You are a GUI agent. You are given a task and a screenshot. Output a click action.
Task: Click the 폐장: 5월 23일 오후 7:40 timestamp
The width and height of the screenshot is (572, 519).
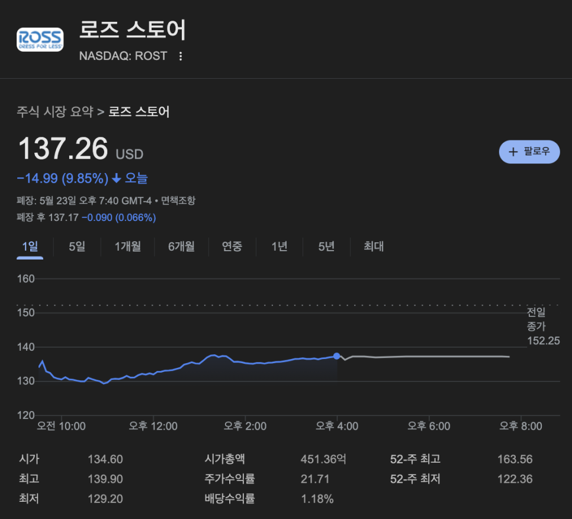coord(84,200)
